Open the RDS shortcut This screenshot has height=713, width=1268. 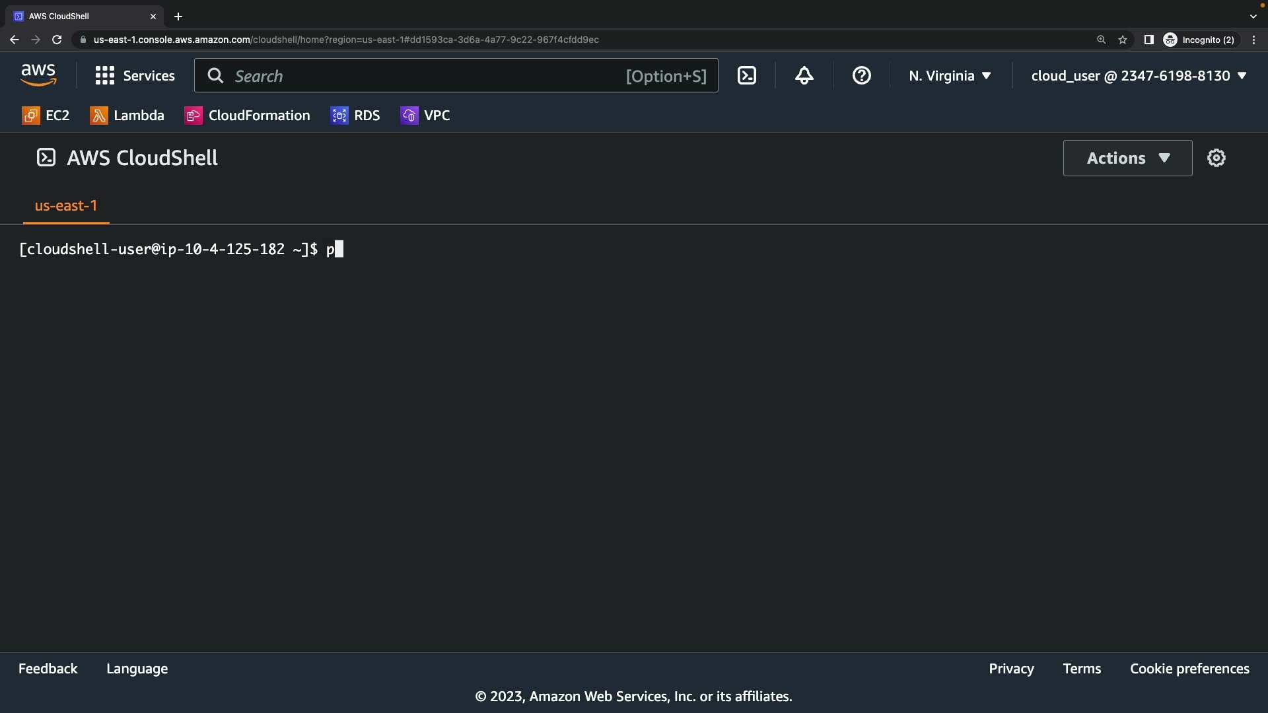tap(355, 116)
